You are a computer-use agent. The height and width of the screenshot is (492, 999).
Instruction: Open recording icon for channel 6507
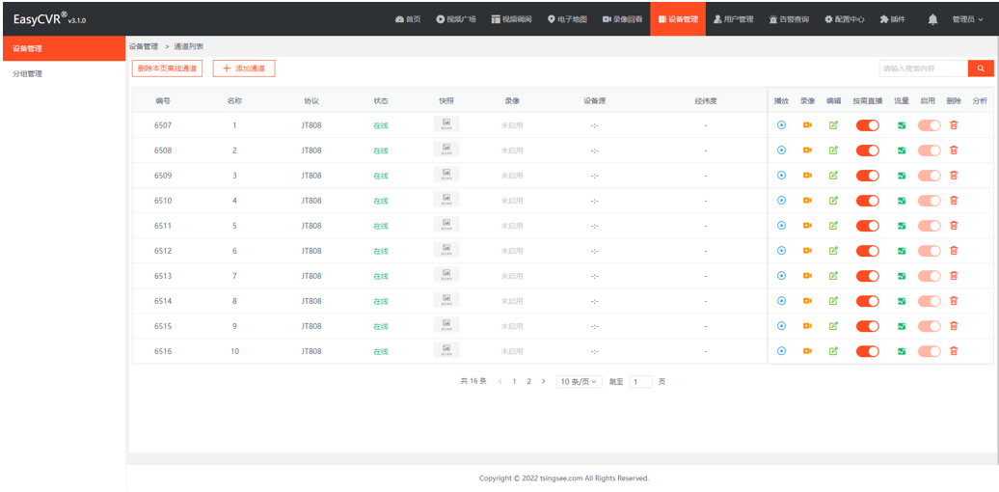807,125
